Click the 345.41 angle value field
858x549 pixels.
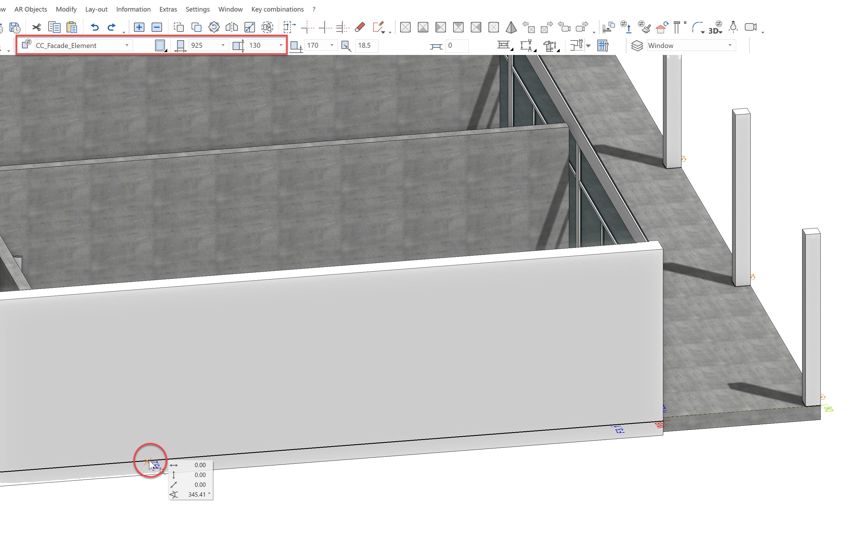click(197, 494)
